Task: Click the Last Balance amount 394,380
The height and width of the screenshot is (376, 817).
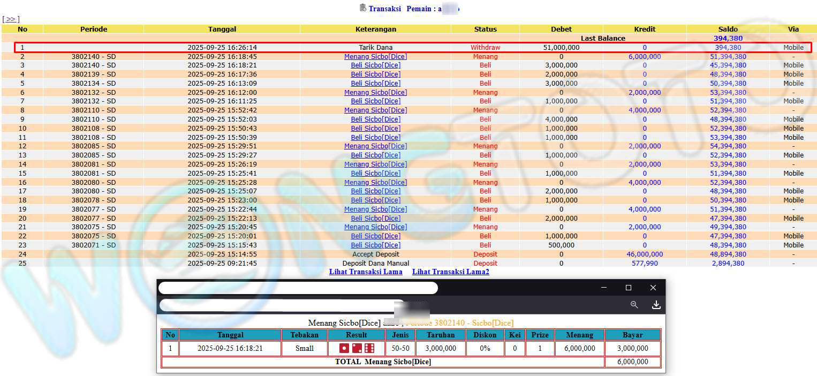Action: point(728,38)
